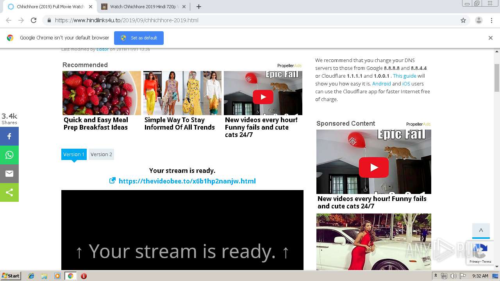This screenshot has width=500, height=281.
Task: Click the fashion runway models thumbnail
Action: 182,93
